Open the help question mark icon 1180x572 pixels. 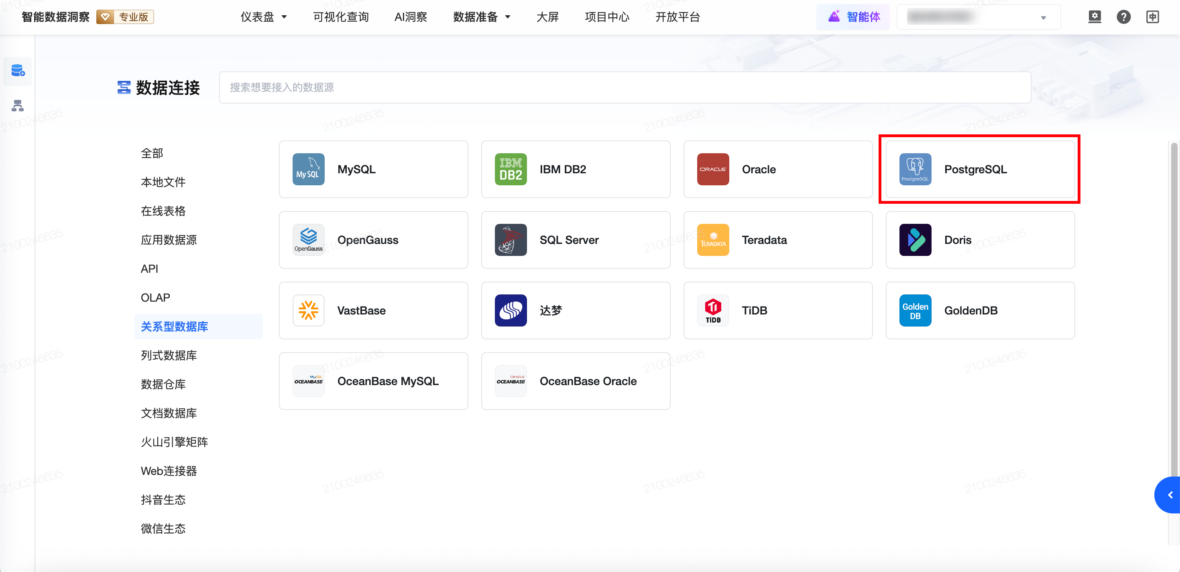point(1123,17)
